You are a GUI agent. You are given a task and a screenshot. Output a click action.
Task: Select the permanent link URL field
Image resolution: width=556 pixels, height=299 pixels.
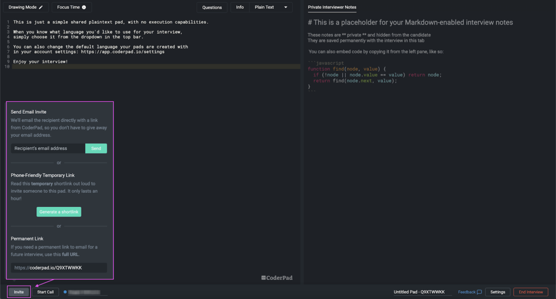point(59,268)
